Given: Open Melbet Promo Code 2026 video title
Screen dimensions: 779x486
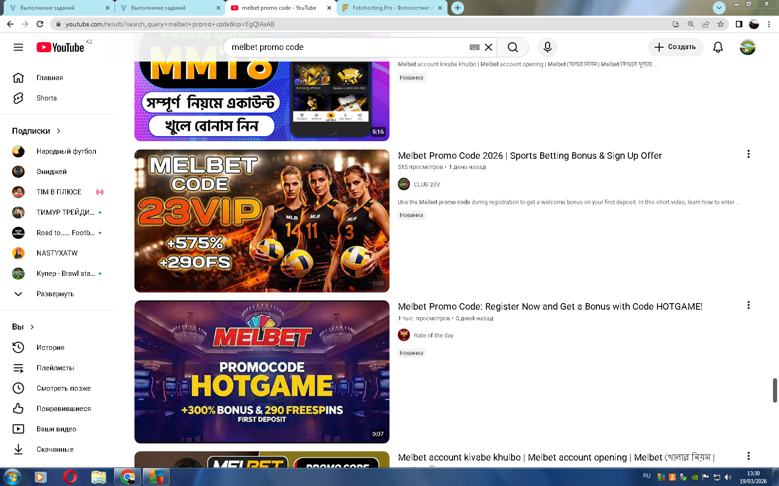Looking at the screenshot, I should [530, 156].
